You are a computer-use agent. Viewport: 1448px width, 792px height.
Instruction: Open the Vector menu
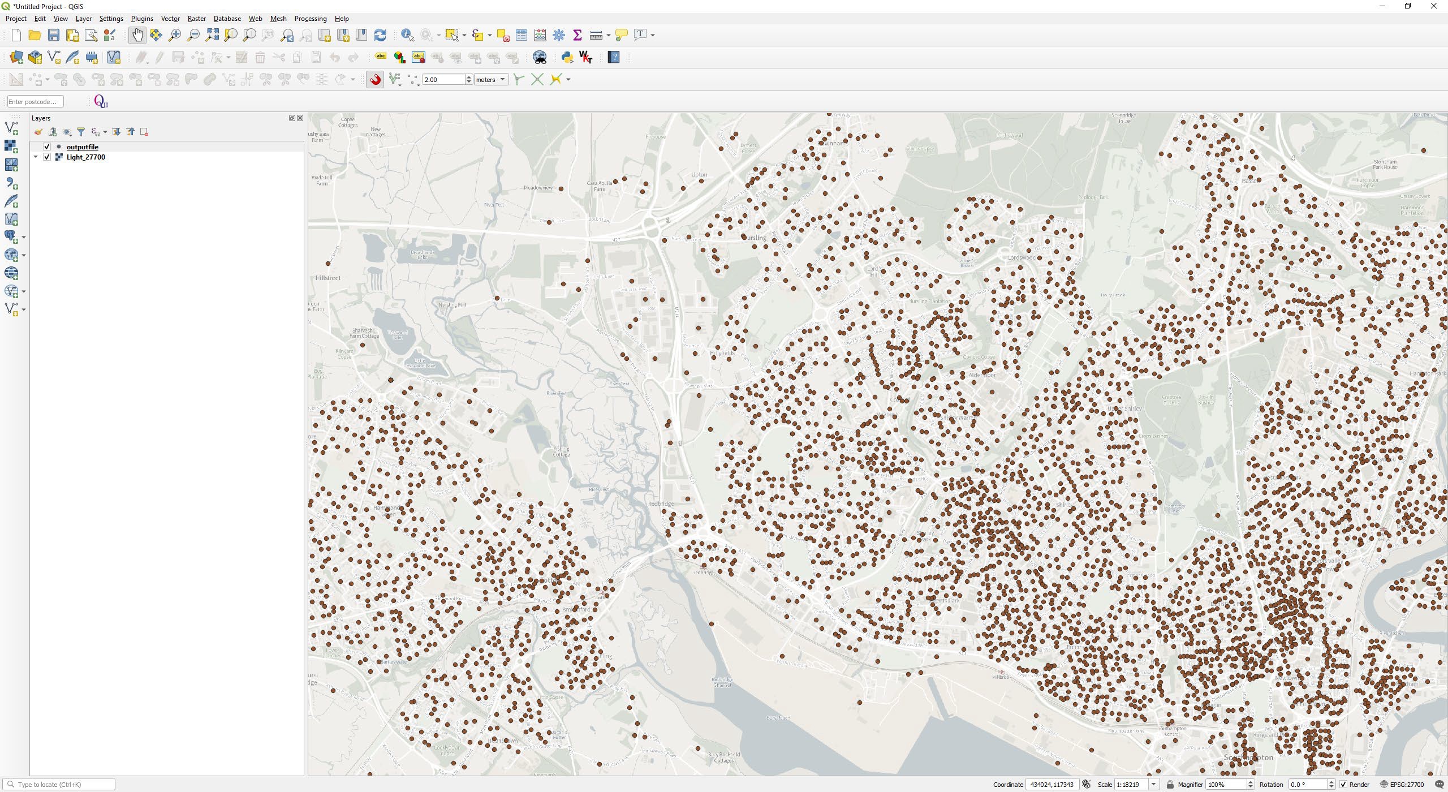[x=170, y=19]
